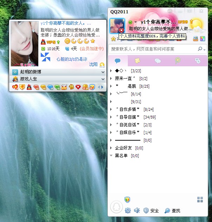Switch to the Qzone friends-feed tab
Viewport: 212px width, 222px height.
[137, 61]
